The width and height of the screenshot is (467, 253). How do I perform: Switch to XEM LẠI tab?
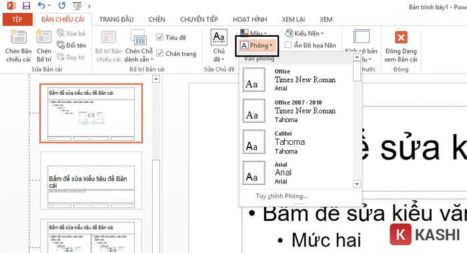coord(294,19)
